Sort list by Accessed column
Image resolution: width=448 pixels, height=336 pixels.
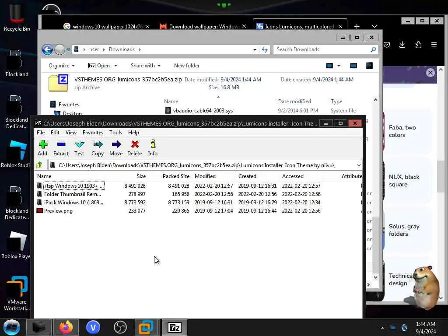point(293,176)
